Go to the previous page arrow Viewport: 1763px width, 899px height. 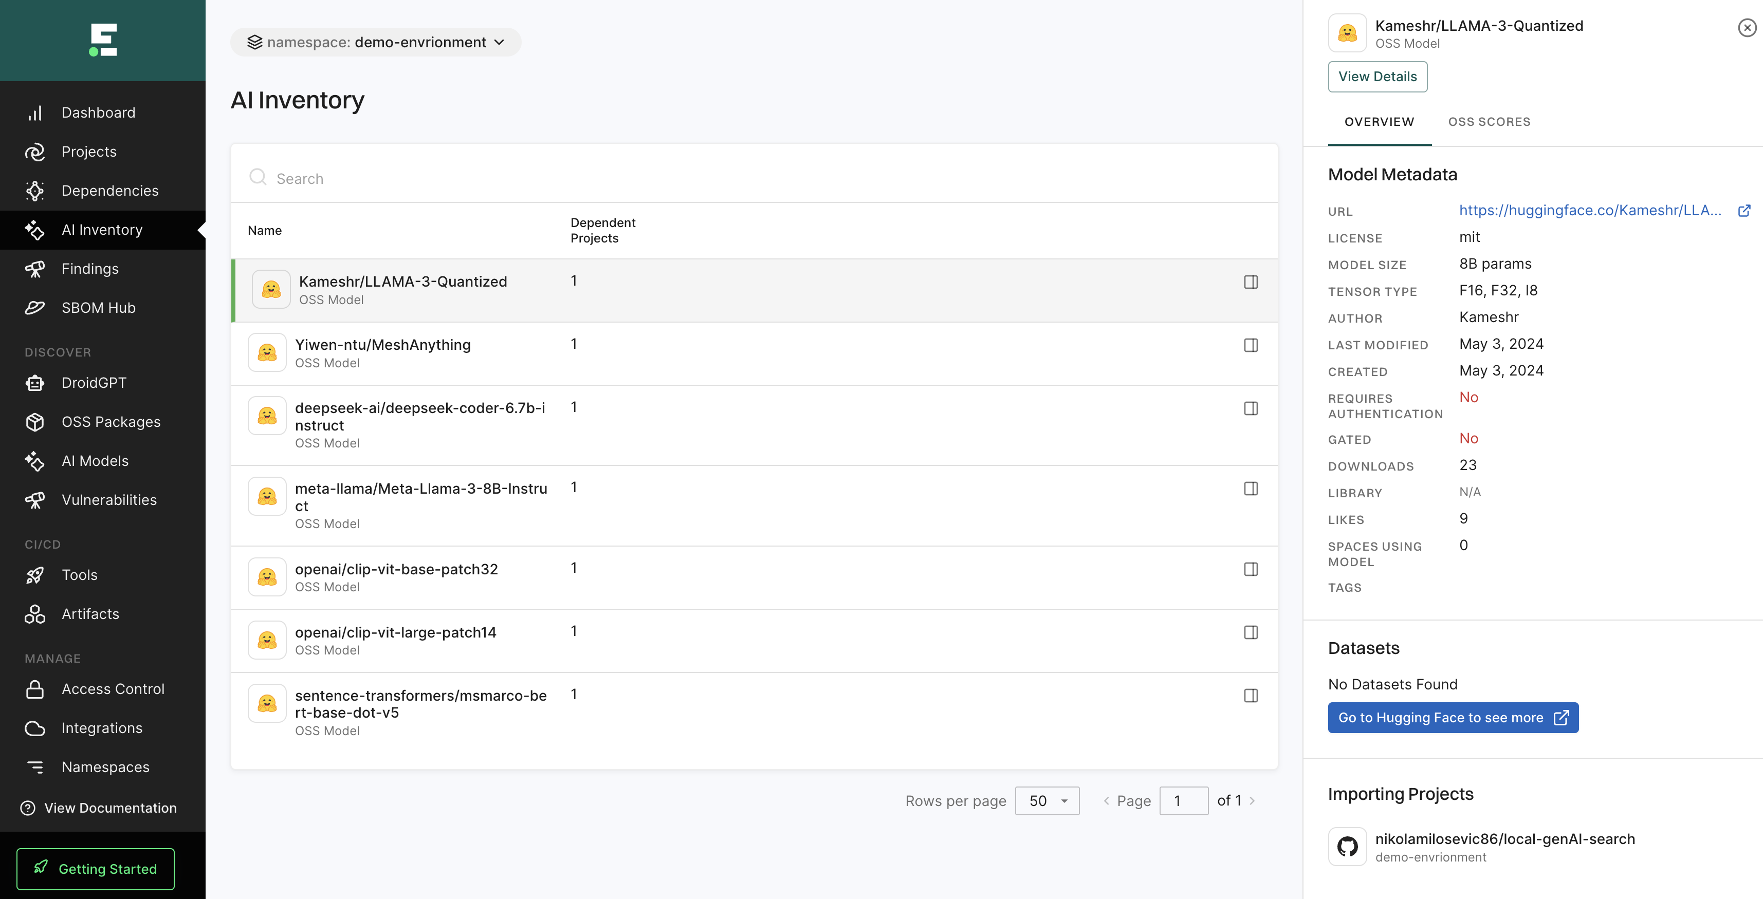coord(1106,800)
